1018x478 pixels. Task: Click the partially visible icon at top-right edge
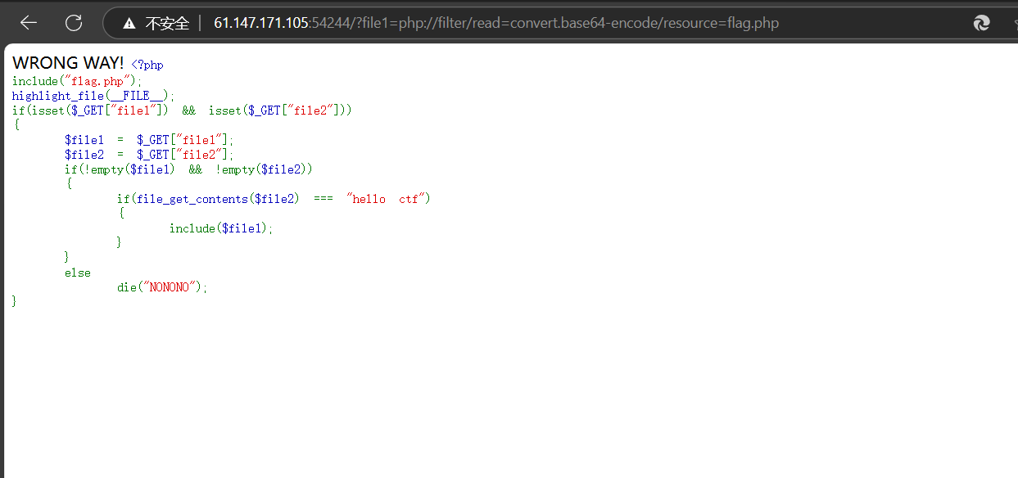click(1014, 22)
